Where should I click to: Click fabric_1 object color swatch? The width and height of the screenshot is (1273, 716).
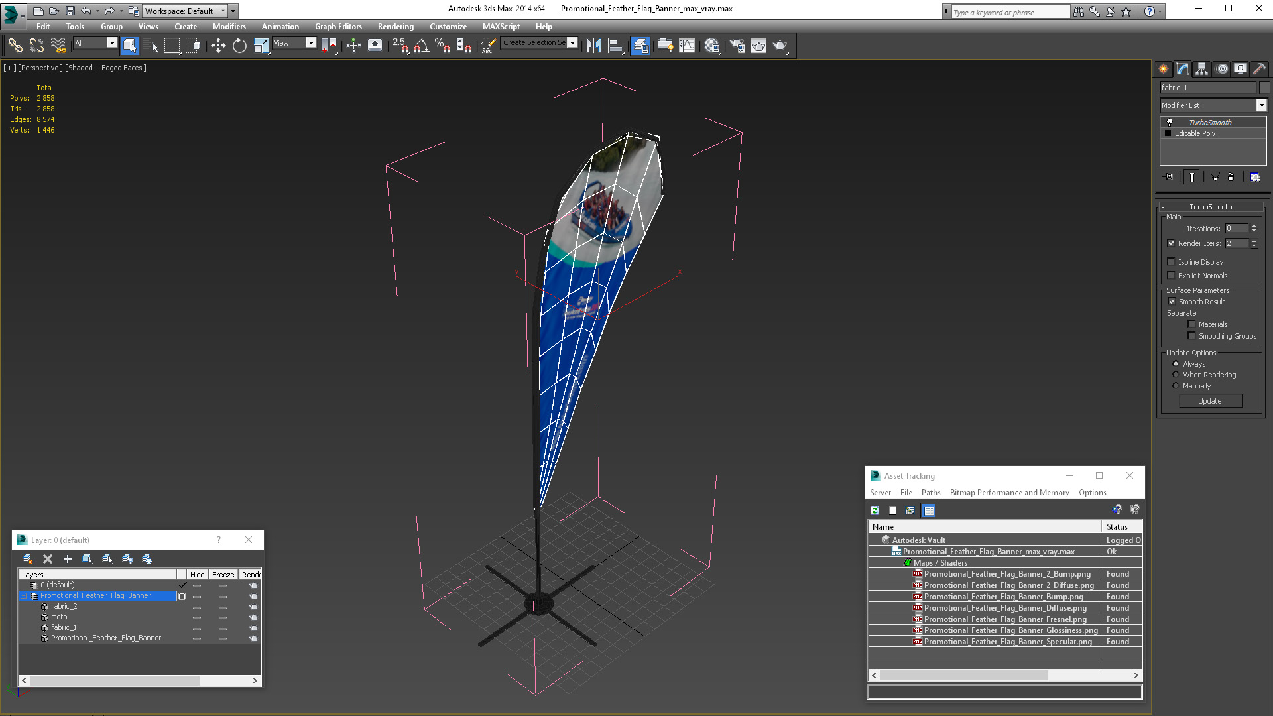pos(1264,88)
